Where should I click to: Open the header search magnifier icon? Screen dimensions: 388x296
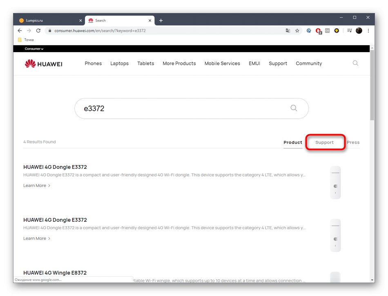pos(355,63)
